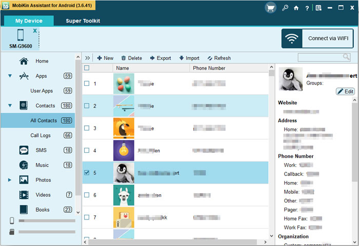Toggle the select-all checkbox in header
Image resolution: width=359 pixels, height=246 pixels.
[x=87, y=68]
